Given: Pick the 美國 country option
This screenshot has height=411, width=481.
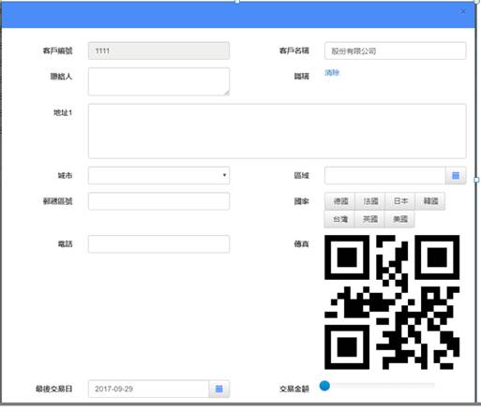Looking at the screenshot, I should [400, 219].
